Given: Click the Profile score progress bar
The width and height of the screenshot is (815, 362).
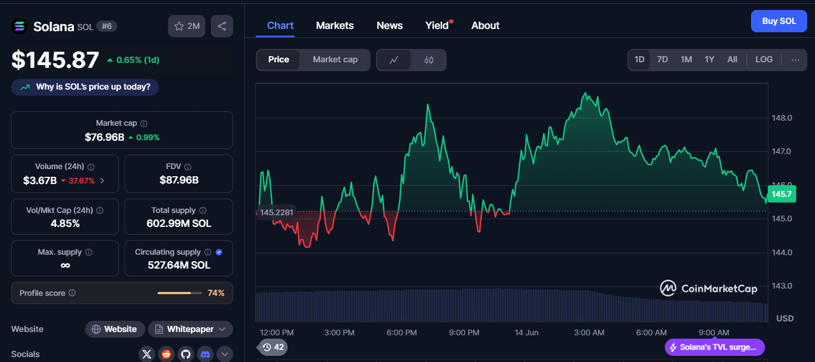Looking at the screenshot, I should pos(180,293).
